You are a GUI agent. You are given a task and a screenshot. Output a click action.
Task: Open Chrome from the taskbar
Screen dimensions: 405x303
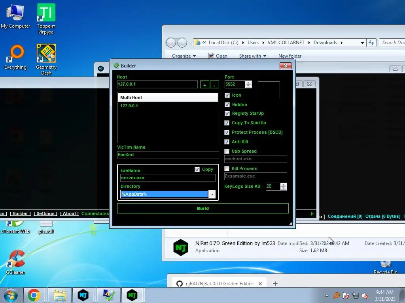coord(34,295)
